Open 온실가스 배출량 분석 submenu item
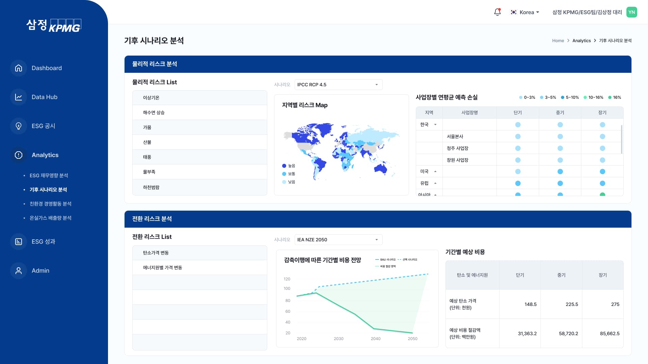 tap(50, 218)
